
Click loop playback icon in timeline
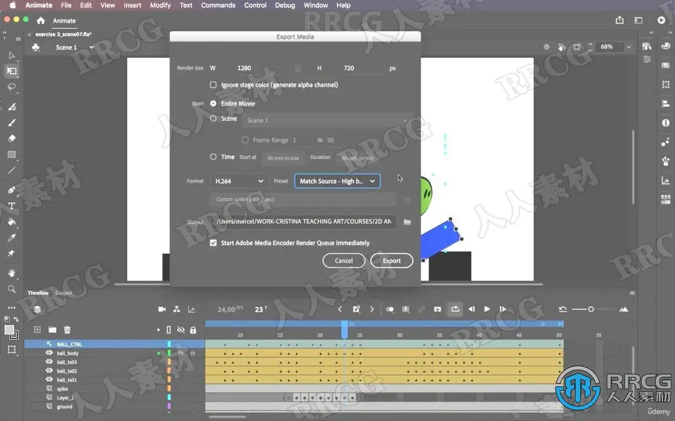(455, 309)
